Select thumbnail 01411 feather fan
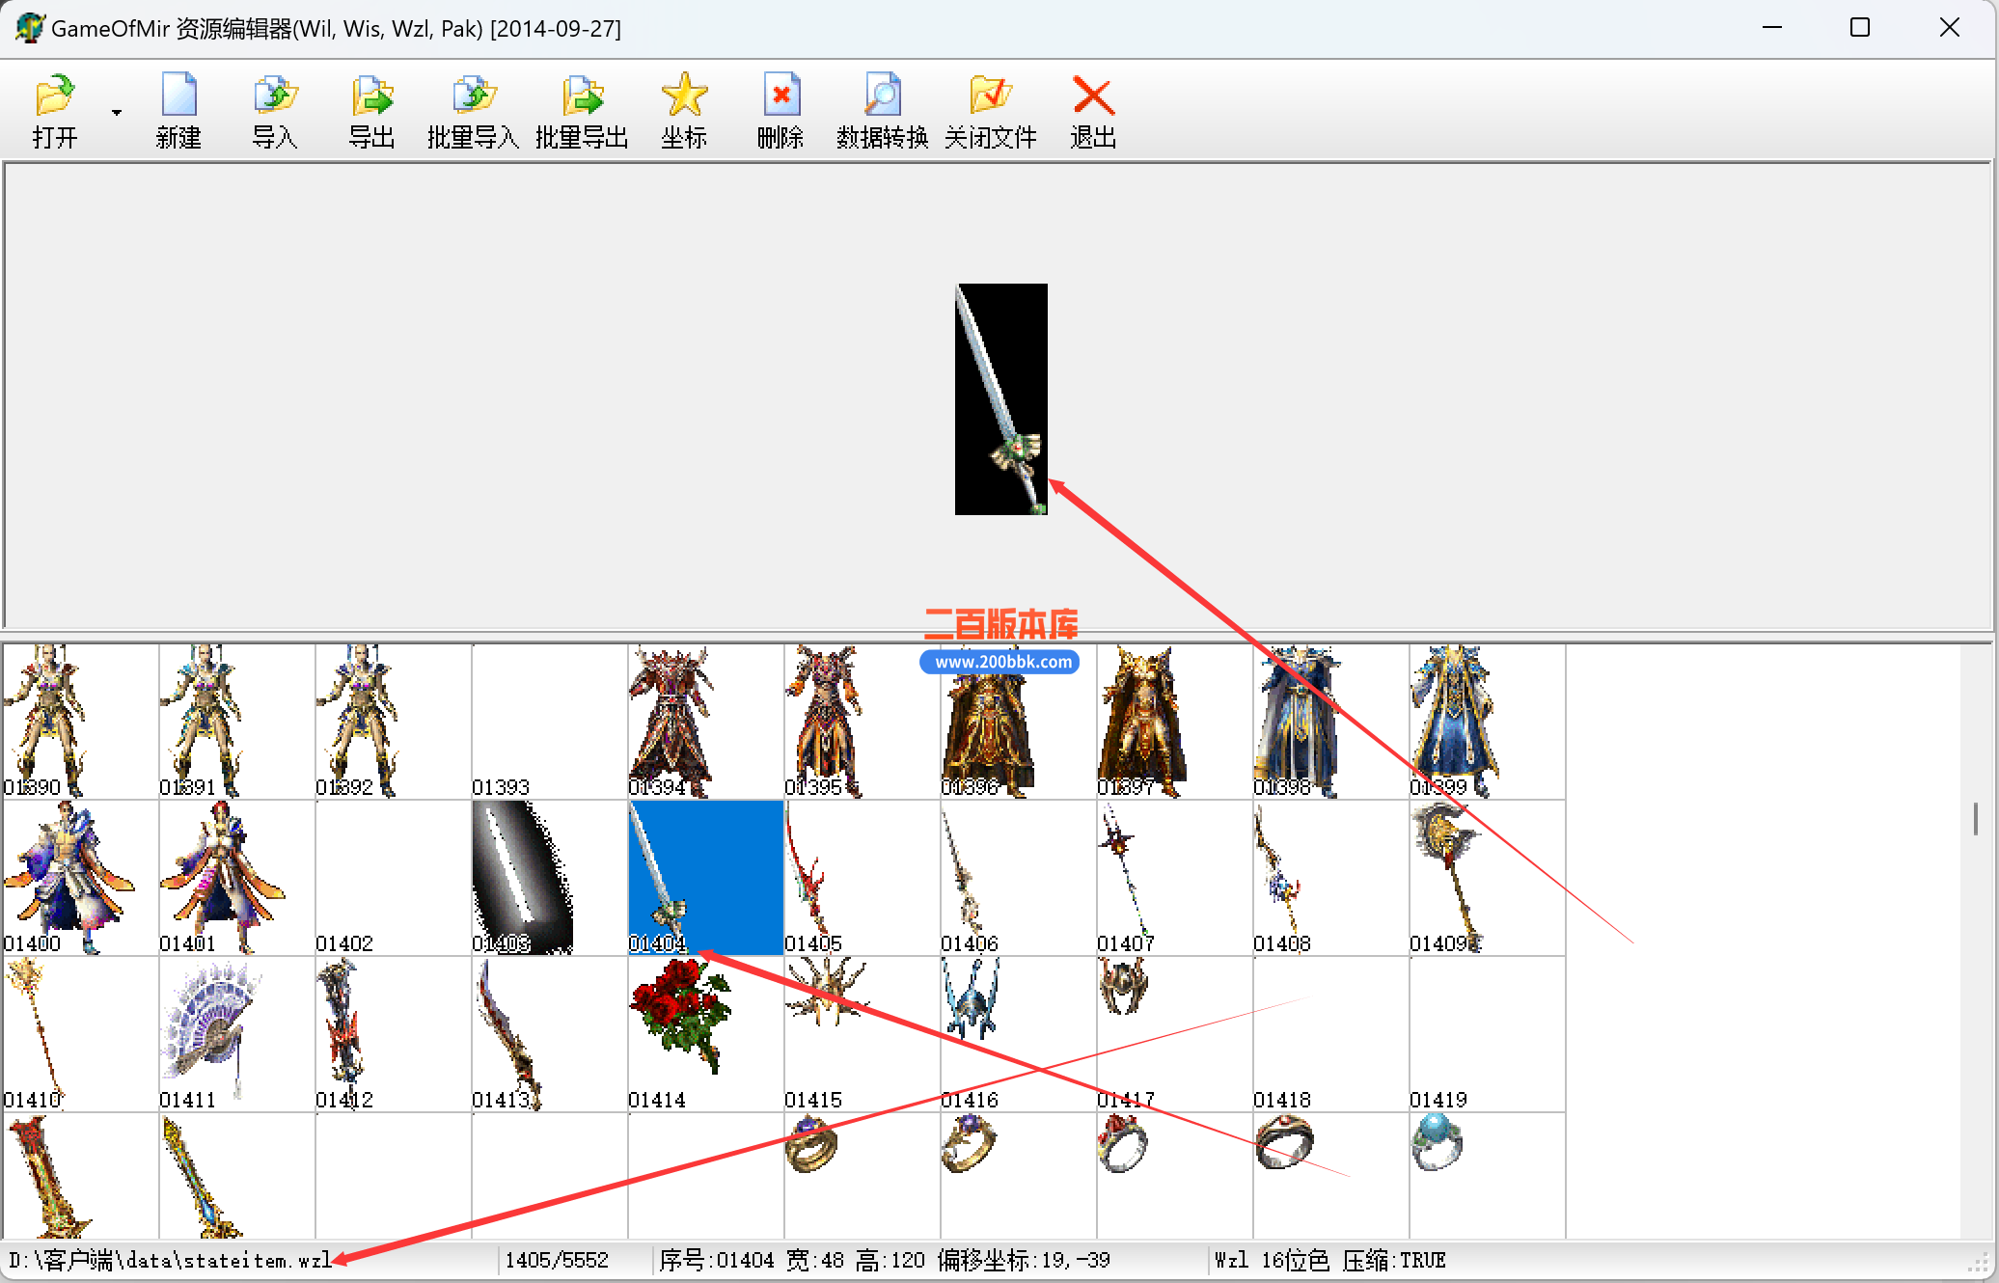The height and width of the screenshot is (1283, 1999). coord(237,1034)
